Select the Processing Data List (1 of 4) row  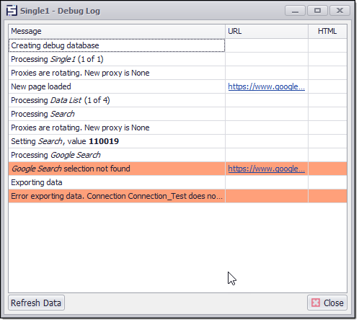[x=177, y=100]
